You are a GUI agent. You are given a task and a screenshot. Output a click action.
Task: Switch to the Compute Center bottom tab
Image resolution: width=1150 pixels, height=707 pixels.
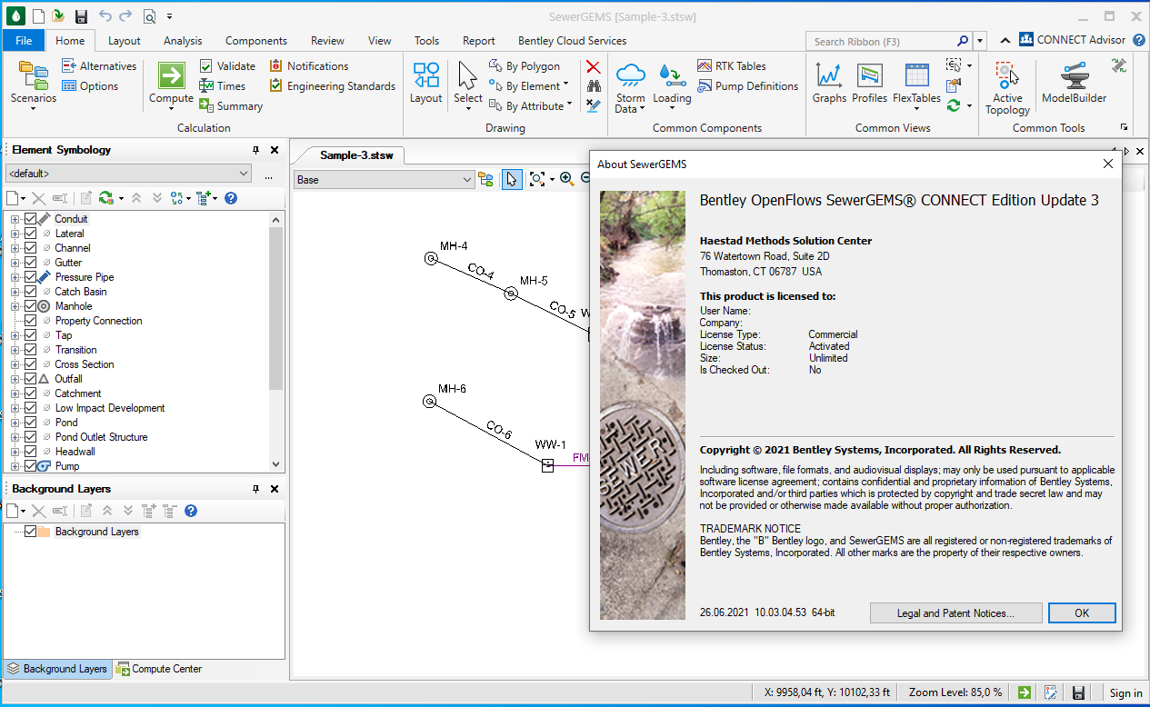pos(158,669)
